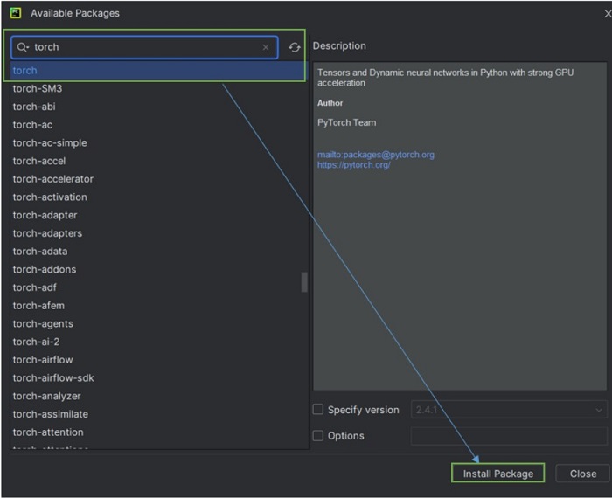612x498 pixels.
Task: Focus the package search input field
Action: coord(144,47)
